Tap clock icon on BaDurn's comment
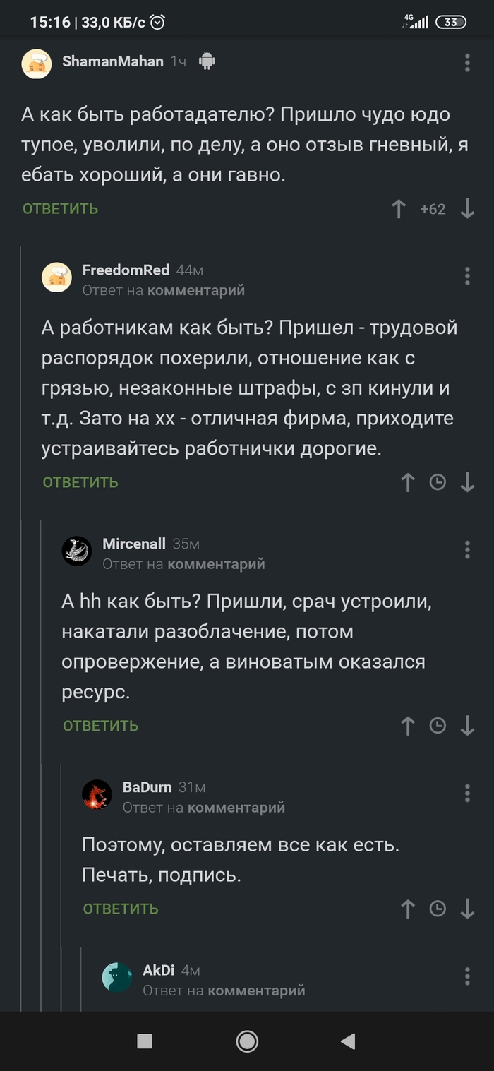The height and width of the screenshot is (1071, 494). click(438, 909)
